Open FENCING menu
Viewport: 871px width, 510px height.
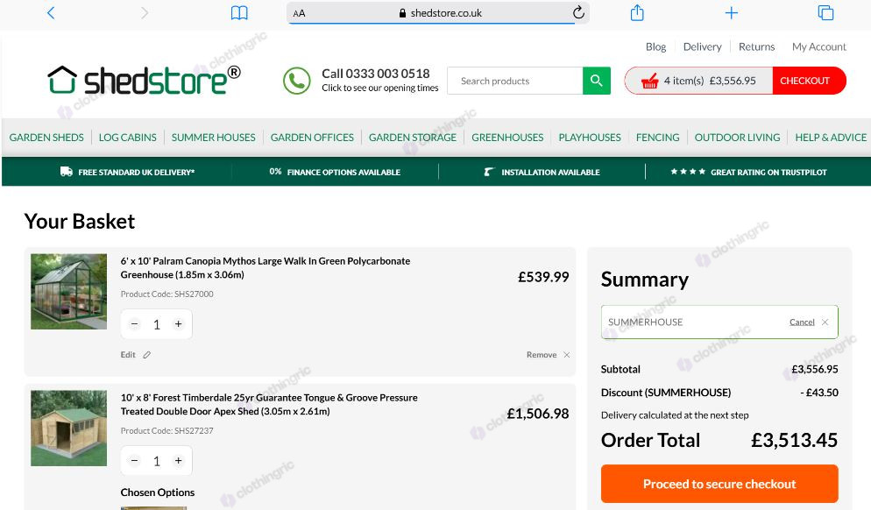(x=658, y=138)
